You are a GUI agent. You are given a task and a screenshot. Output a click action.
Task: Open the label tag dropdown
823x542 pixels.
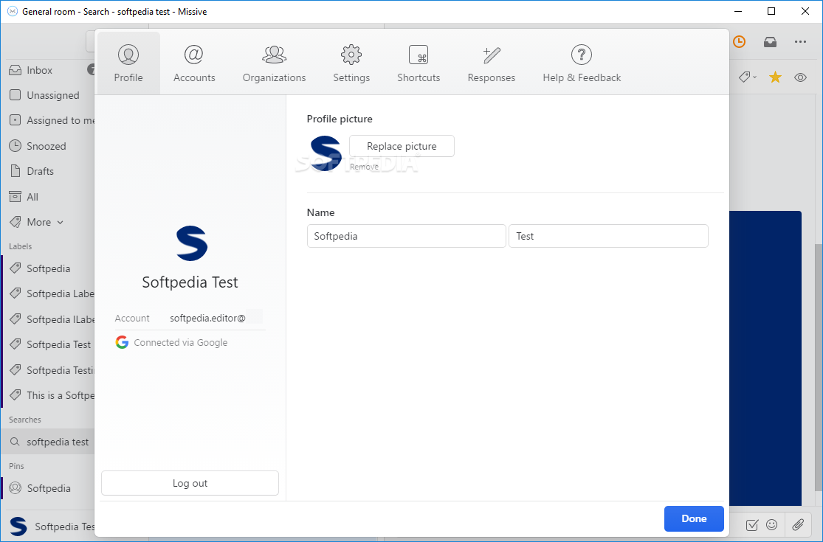tap(748, 77)
